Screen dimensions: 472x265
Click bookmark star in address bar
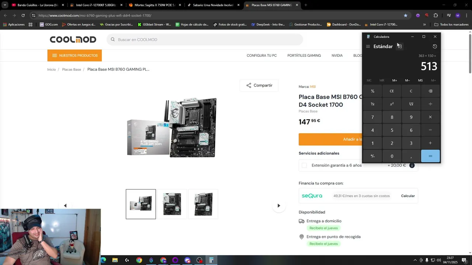[x=406, y=15]
